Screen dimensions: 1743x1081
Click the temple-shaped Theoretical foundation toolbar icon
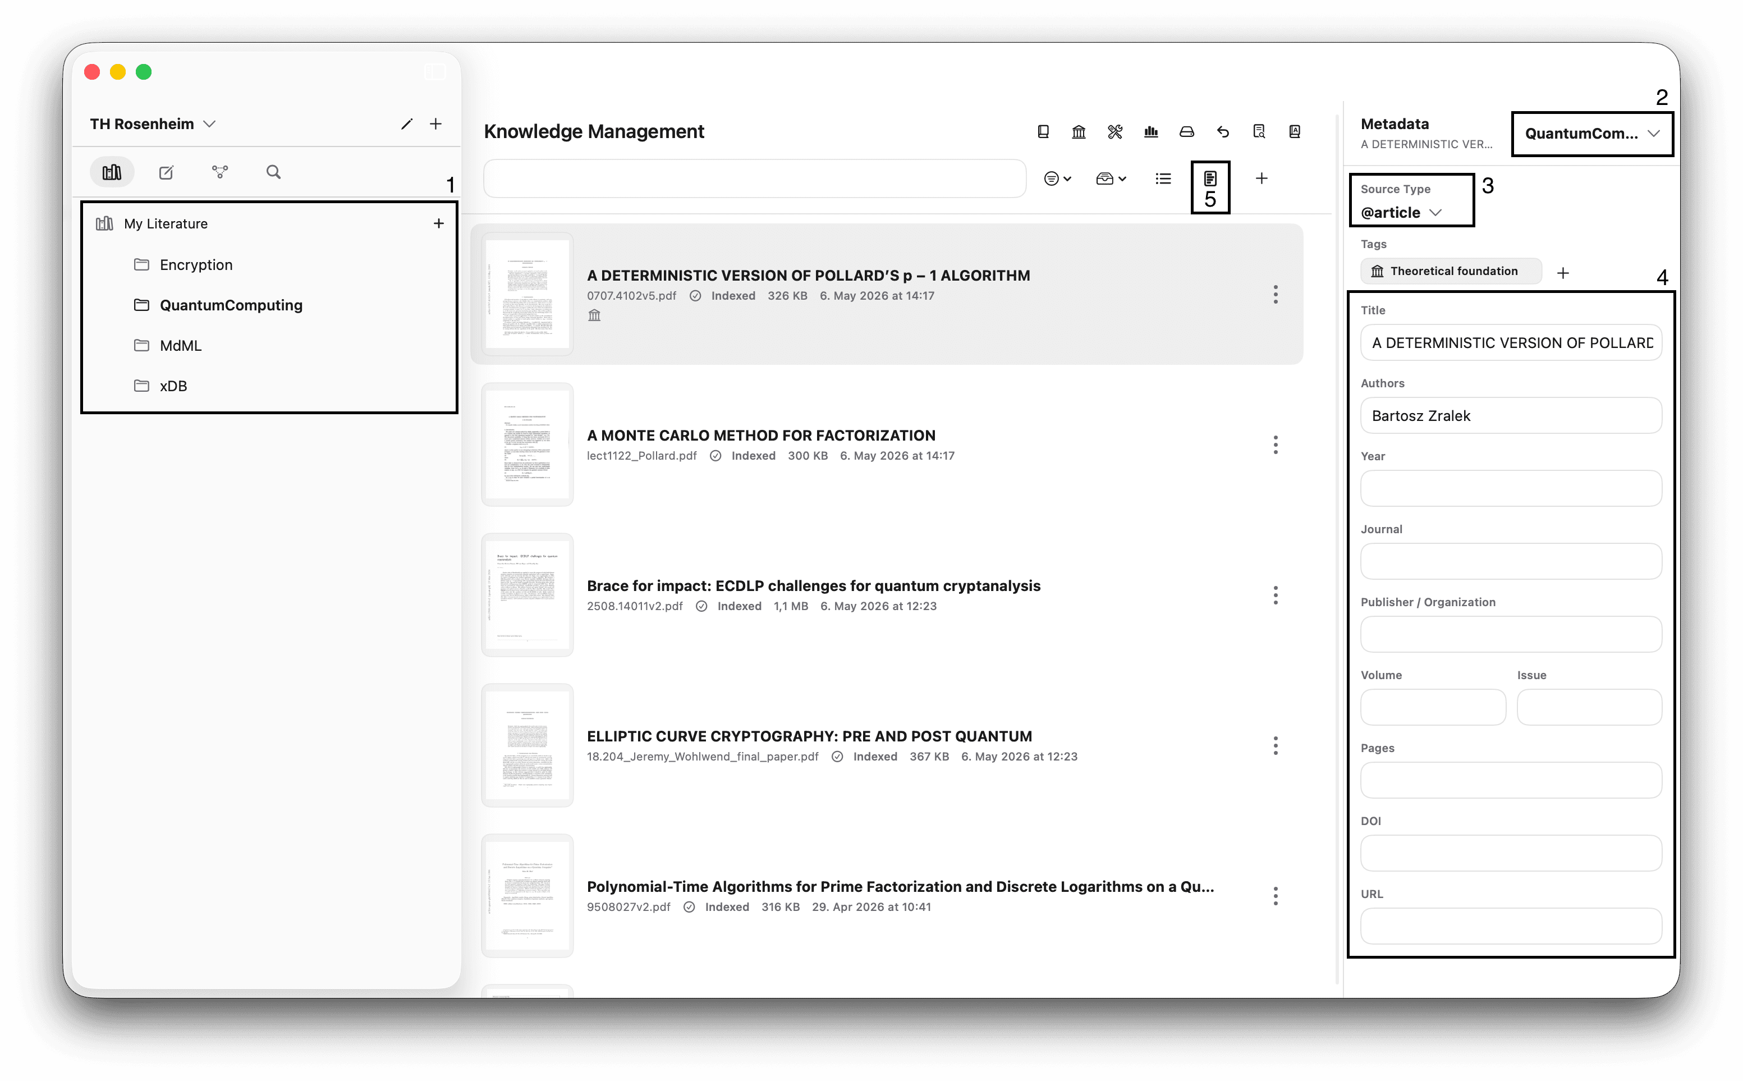[x=1079, y=131]
